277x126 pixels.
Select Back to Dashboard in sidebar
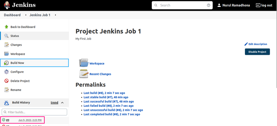click(23, 27)
